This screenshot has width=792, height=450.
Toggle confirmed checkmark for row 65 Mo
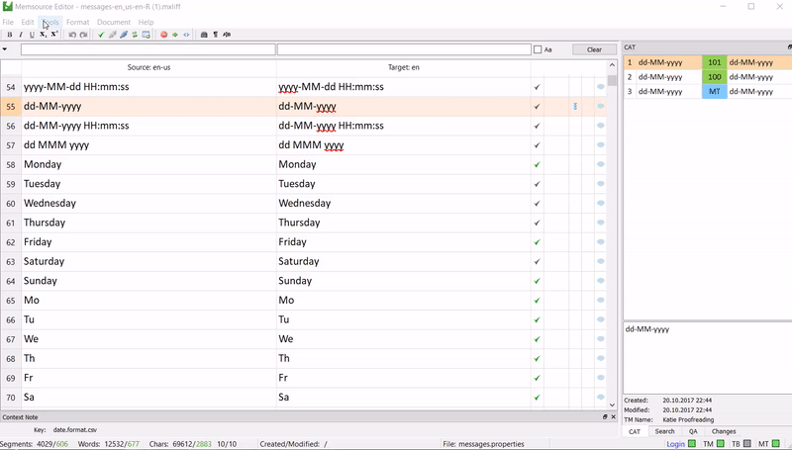tap(537, 301)
